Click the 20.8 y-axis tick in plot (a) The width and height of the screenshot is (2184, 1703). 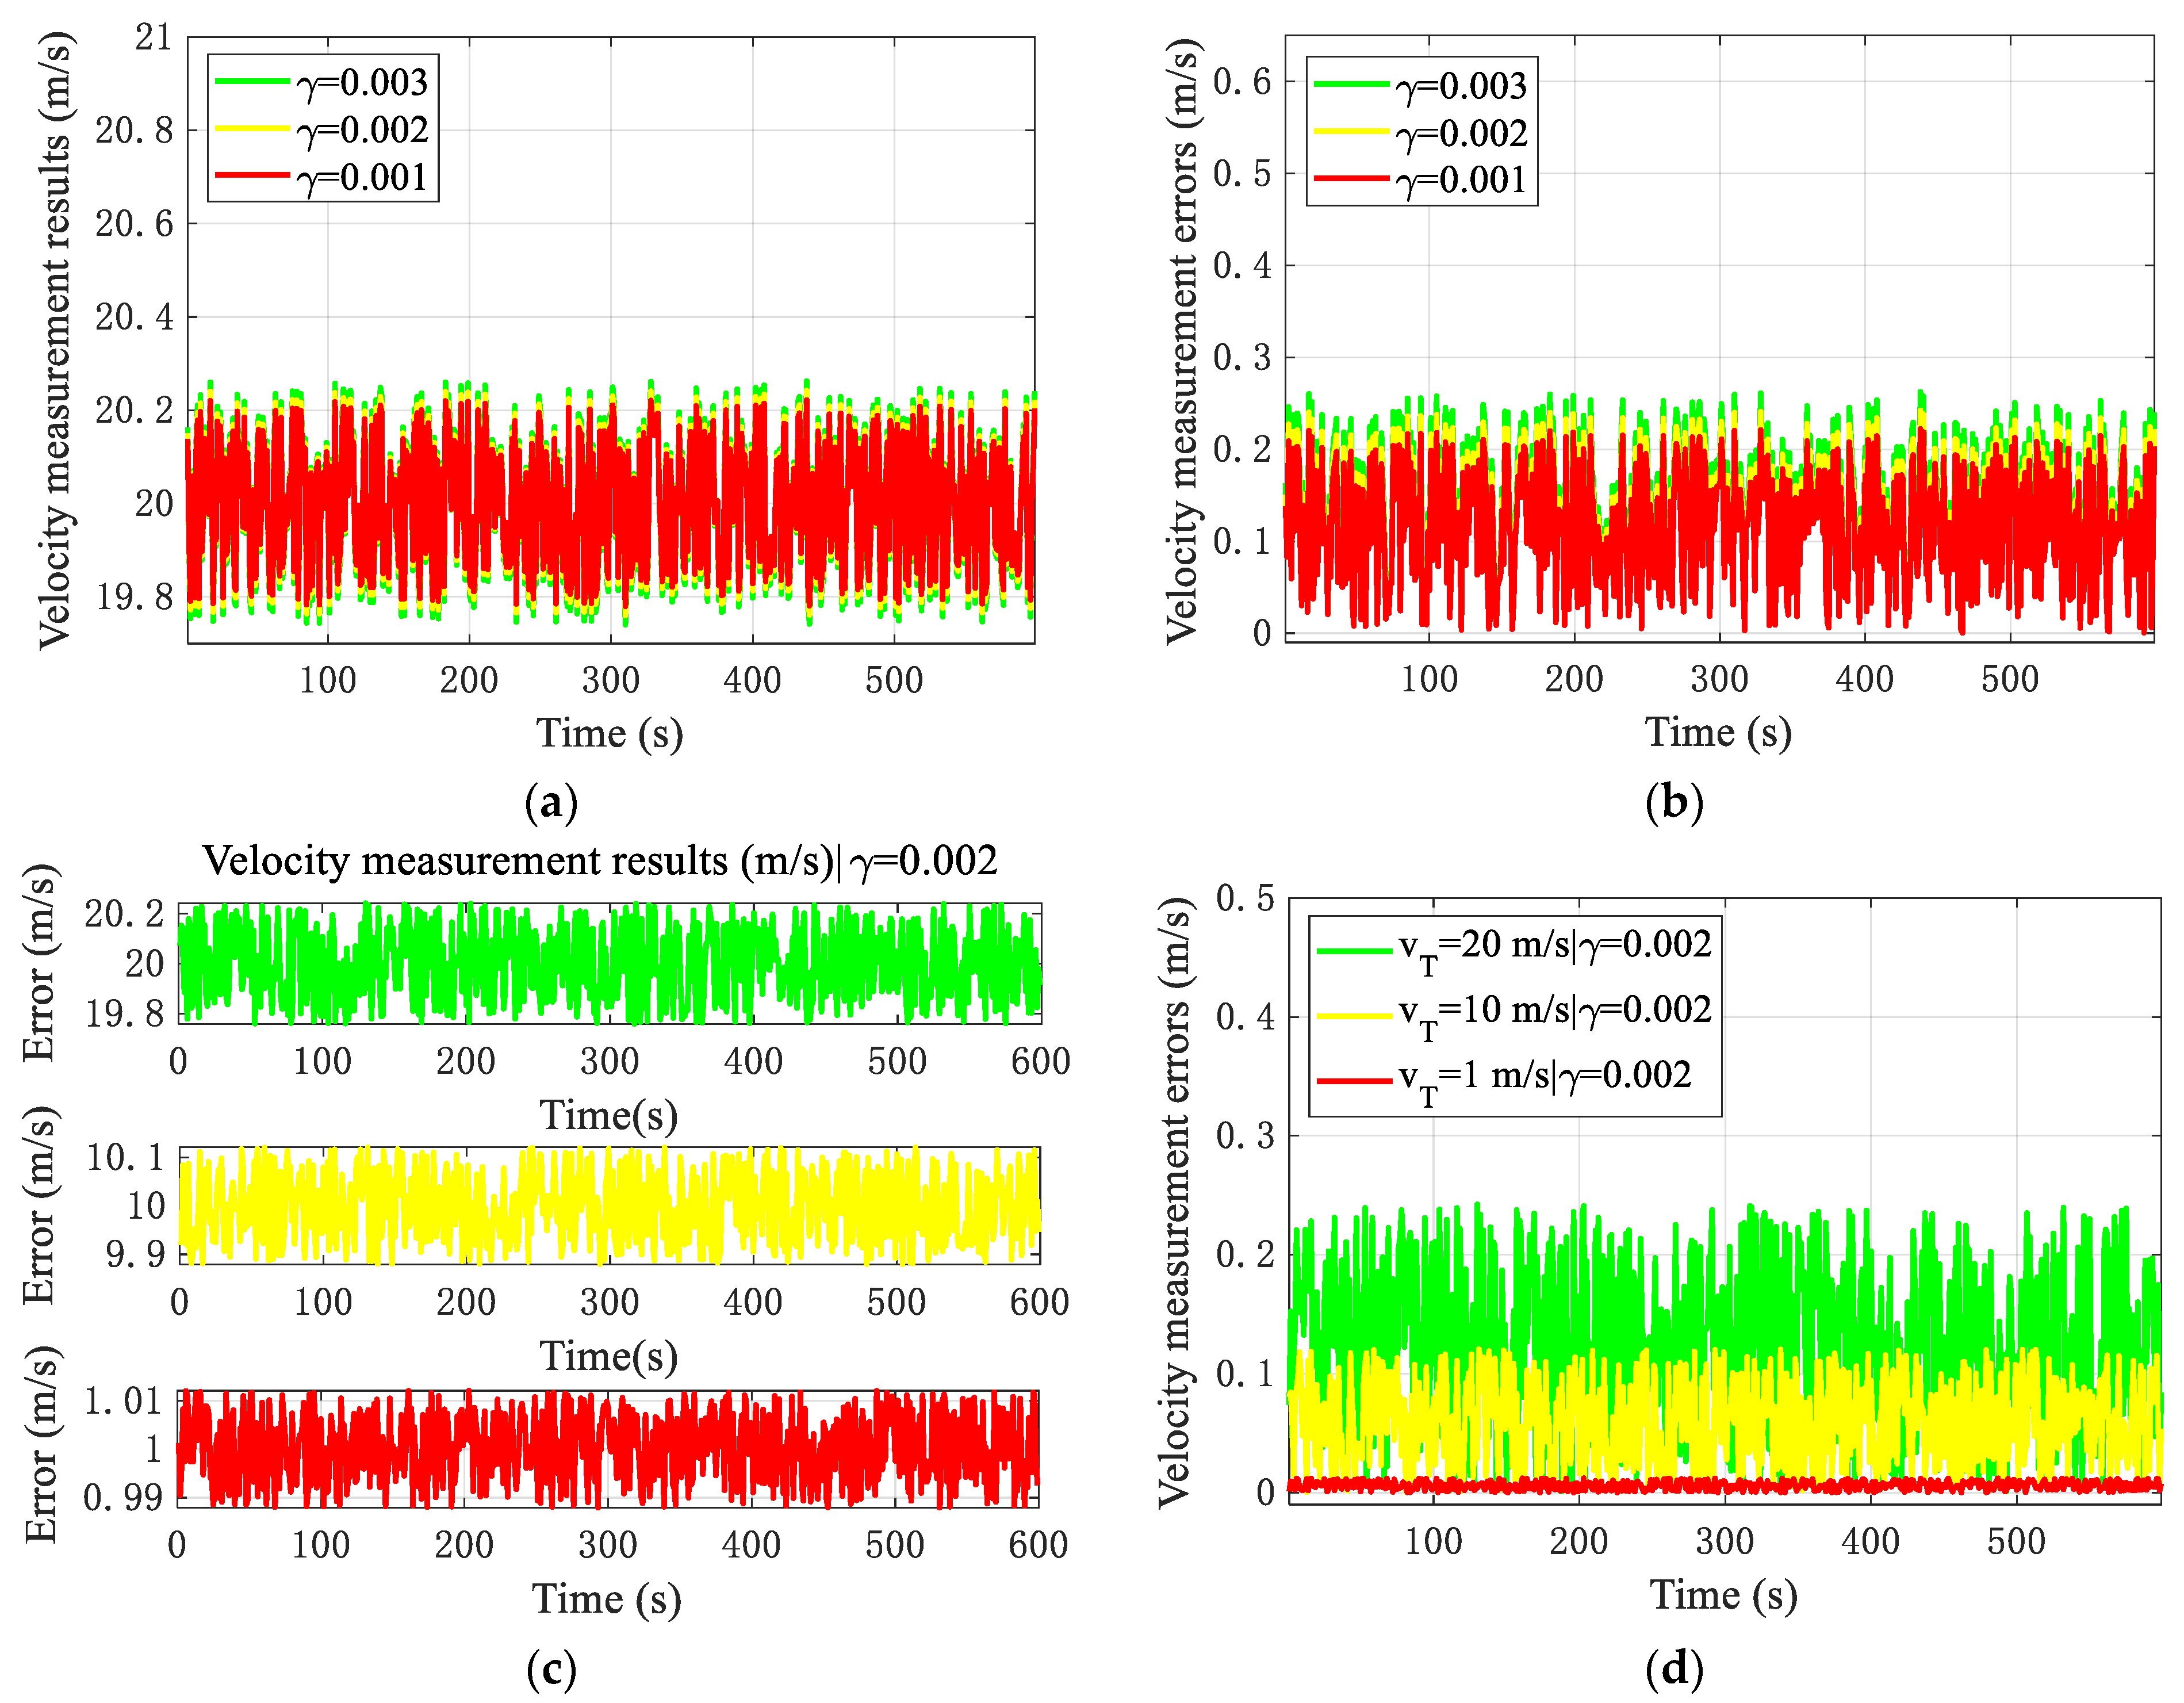(134, 130)
